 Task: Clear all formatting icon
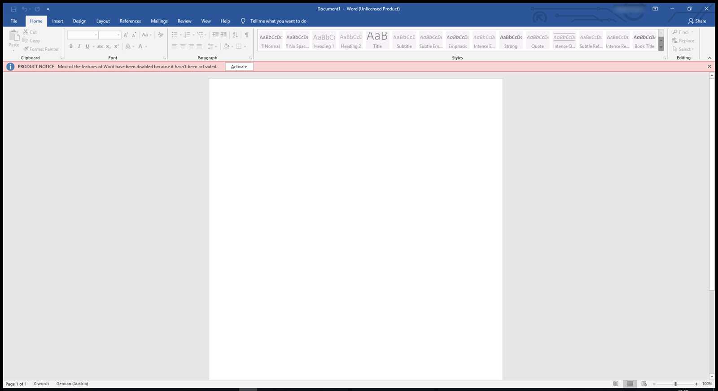tap(161, 35)
